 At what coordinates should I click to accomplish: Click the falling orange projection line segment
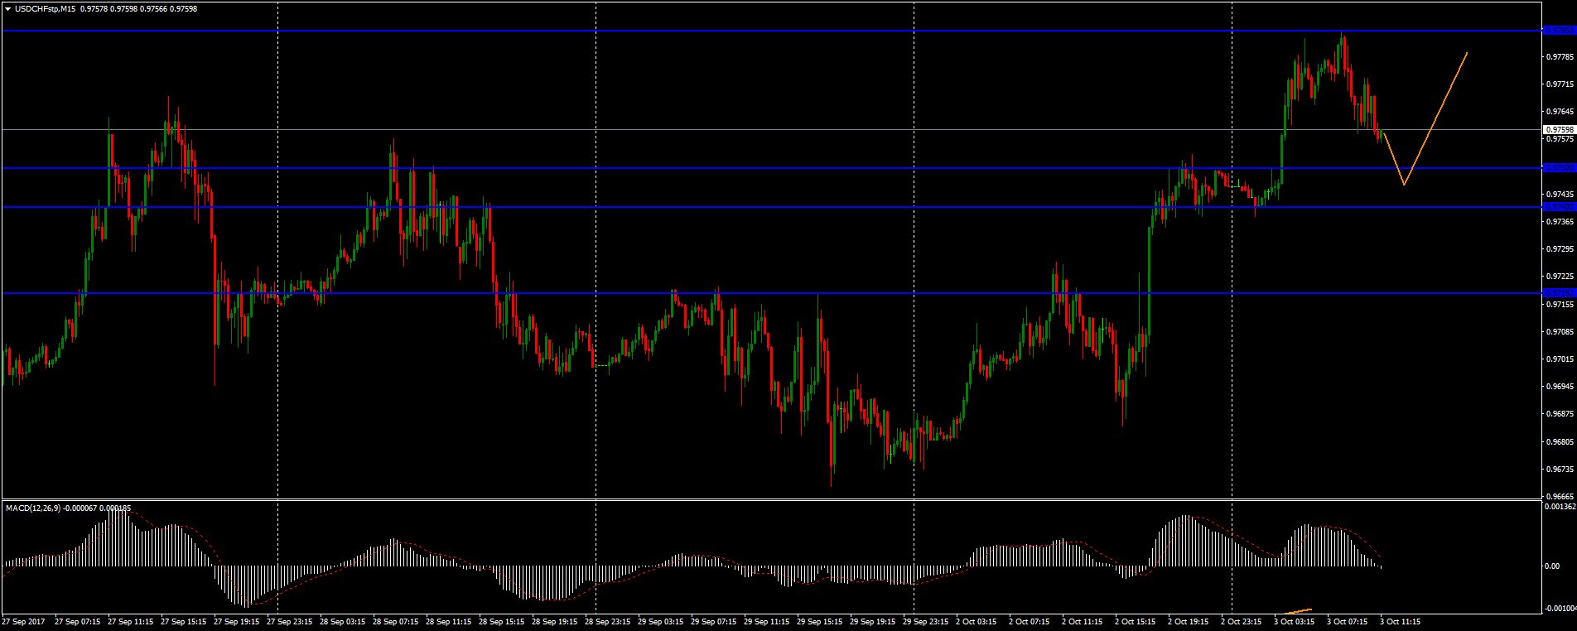[1394, 157]
